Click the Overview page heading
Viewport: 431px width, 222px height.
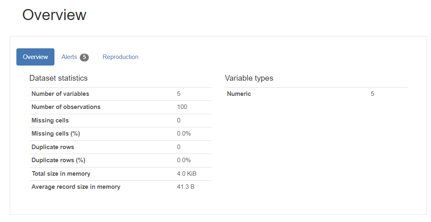pos(54,15)
